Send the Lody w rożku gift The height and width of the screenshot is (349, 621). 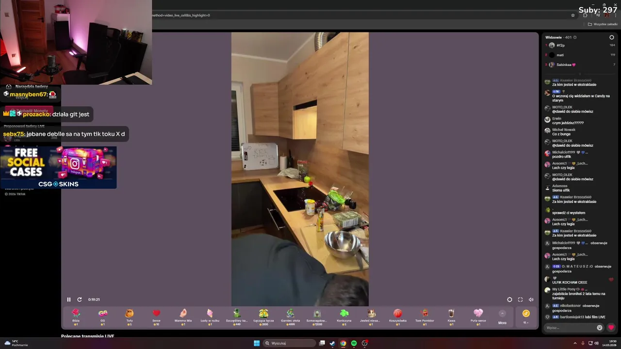[210, 317]
